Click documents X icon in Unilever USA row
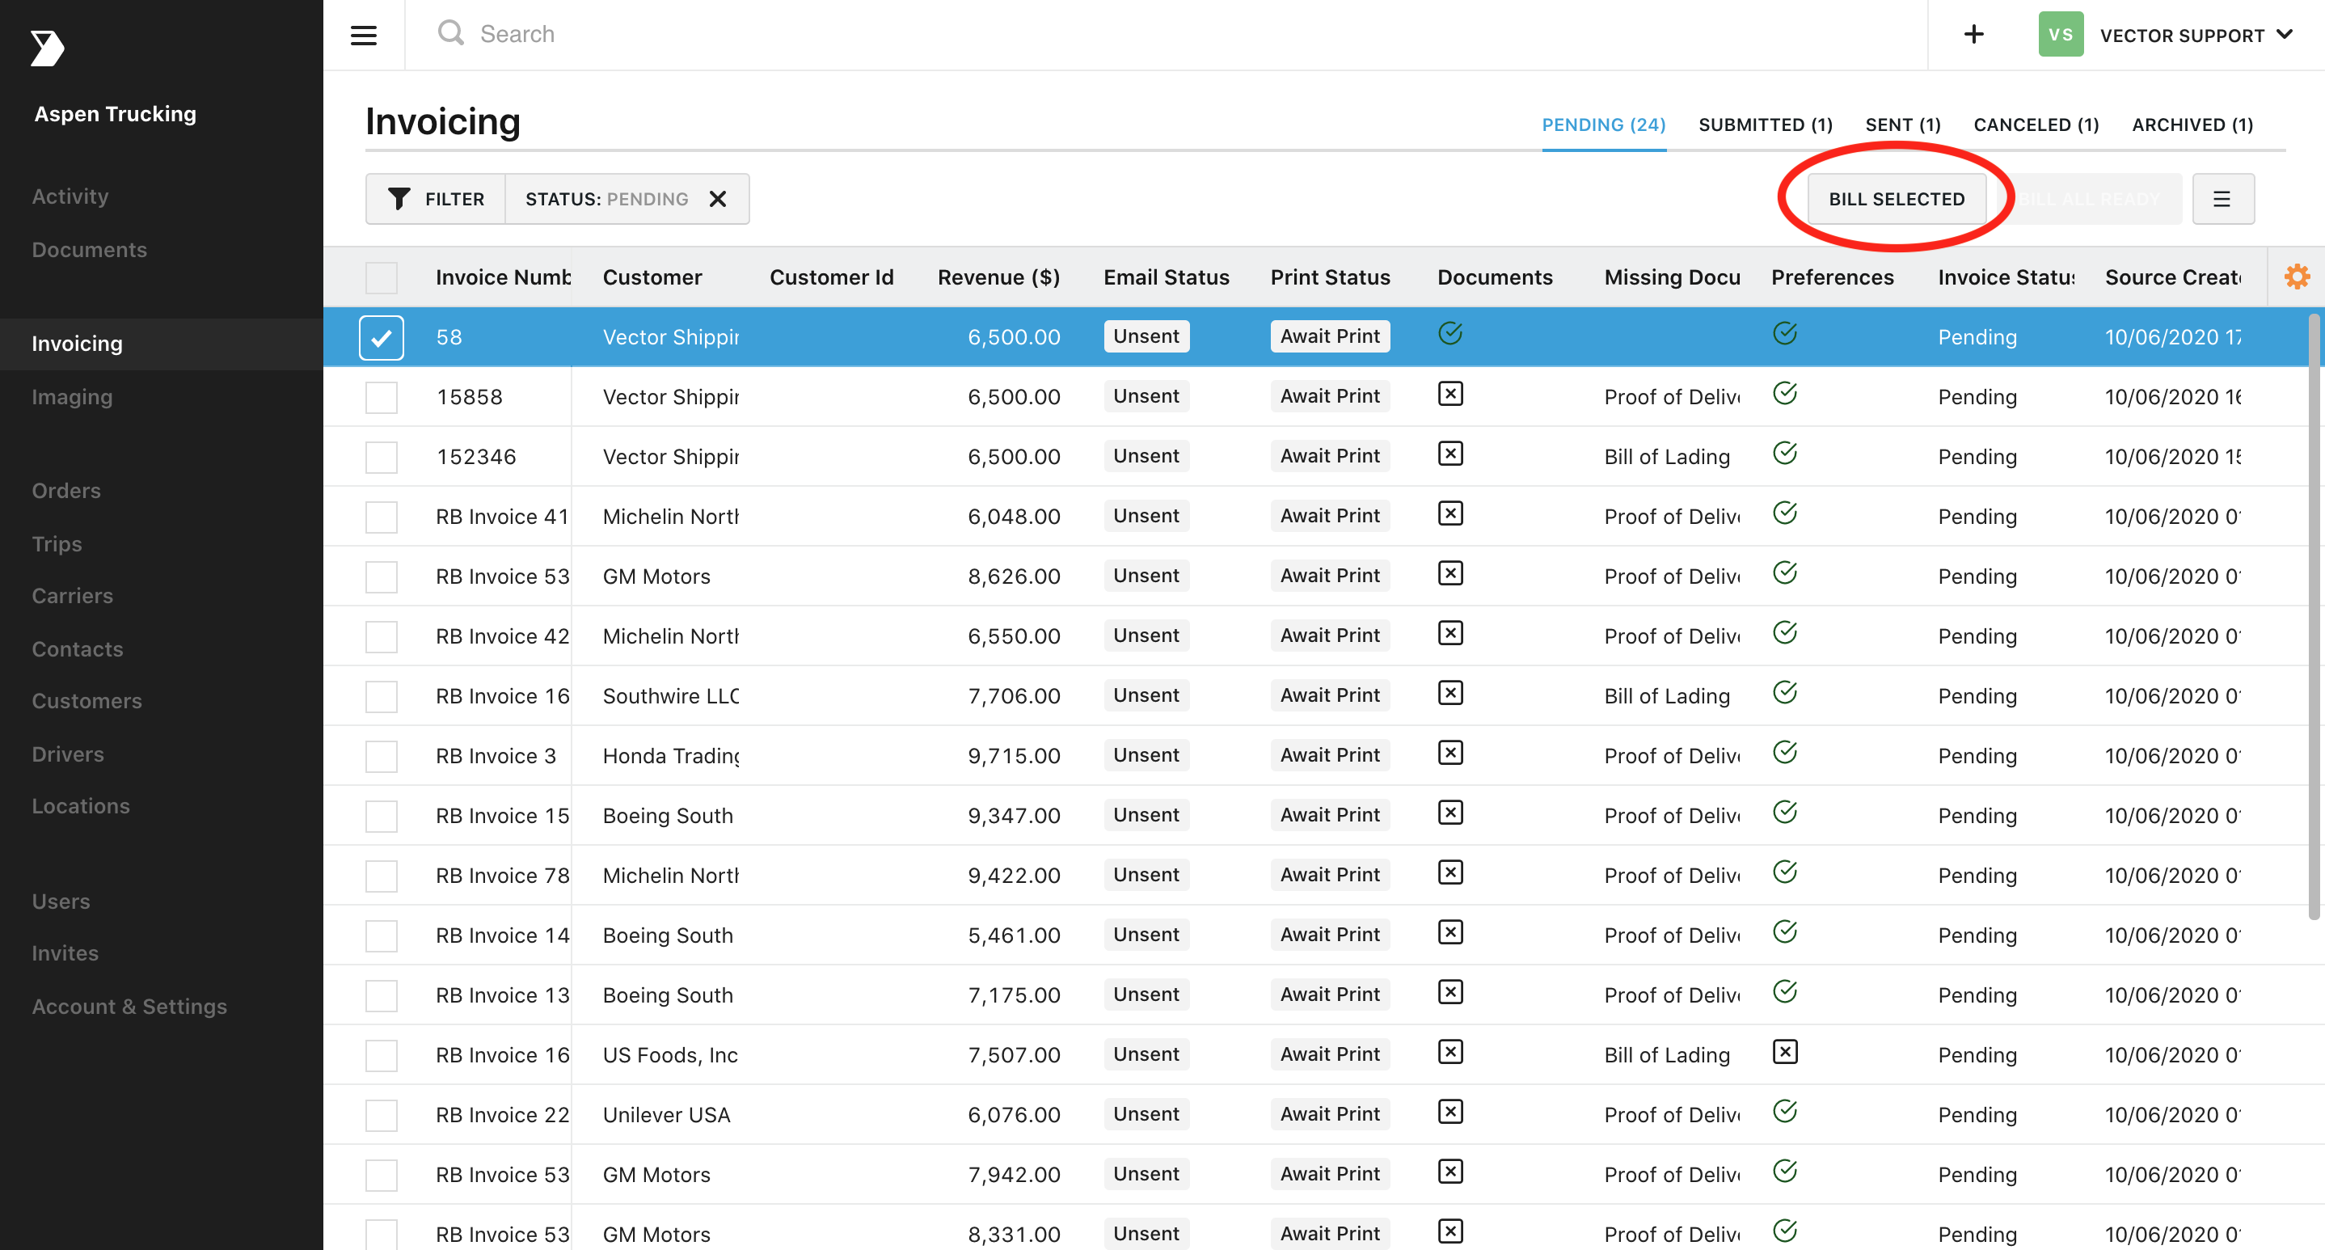Image resolution: width=2325 pixels, height=1250 pixels. click(1450, 1112)
